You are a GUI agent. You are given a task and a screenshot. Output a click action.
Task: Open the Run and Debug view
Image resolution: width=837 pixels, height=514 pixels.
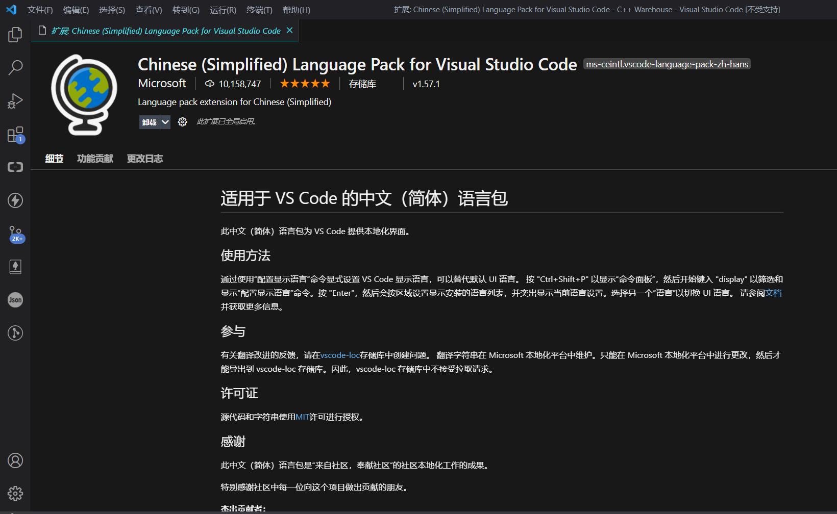click(15, 101)
